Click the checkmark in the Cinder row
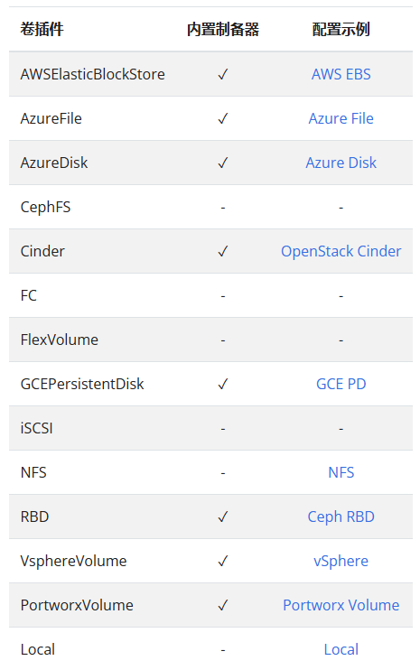Image resolution: width=420 pixels, height=670 pixels. [222, 251]
